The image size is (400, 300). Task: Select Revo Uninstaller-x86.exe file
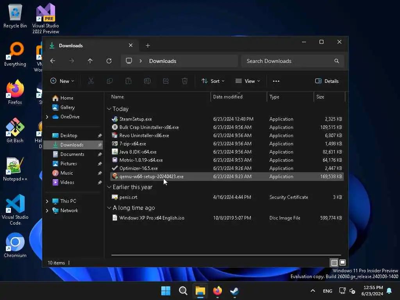[227, 136]
